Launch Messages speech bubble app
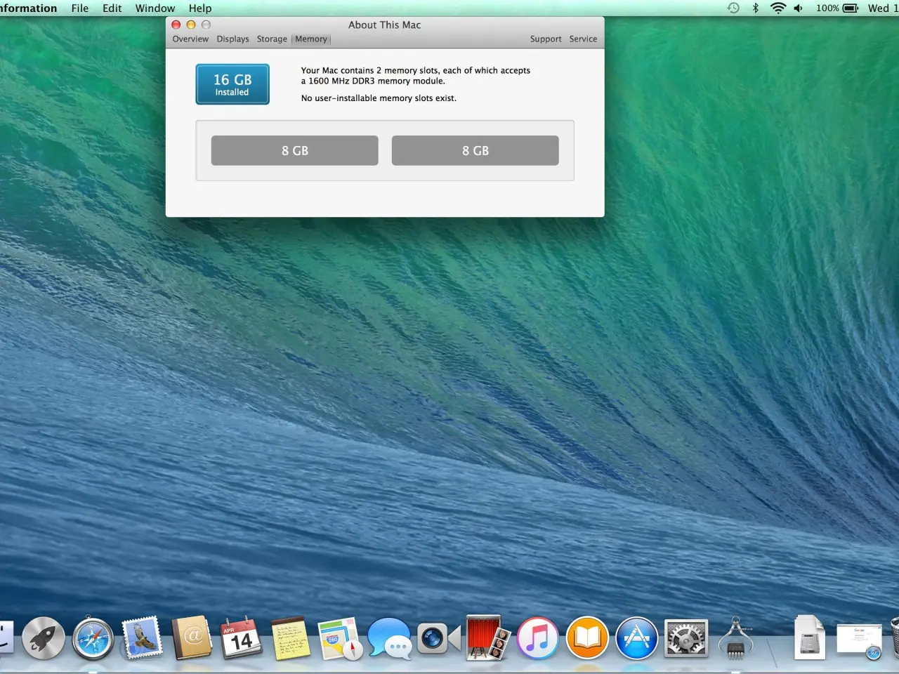This screenshot has height=674, width=899. 389,638
